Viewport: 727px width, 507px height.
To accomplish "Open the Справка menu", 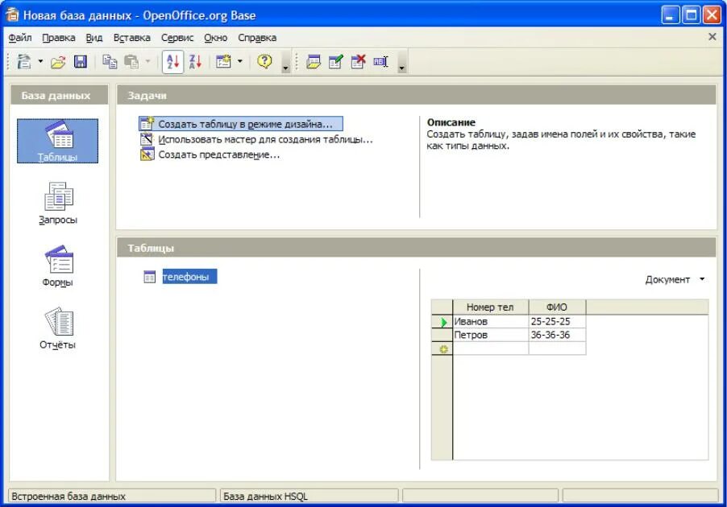I will (257, 38).
